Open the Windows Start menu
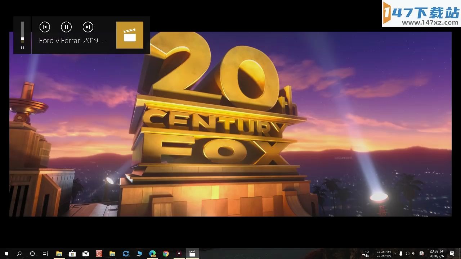461x259 pixels. coord(6,254)
